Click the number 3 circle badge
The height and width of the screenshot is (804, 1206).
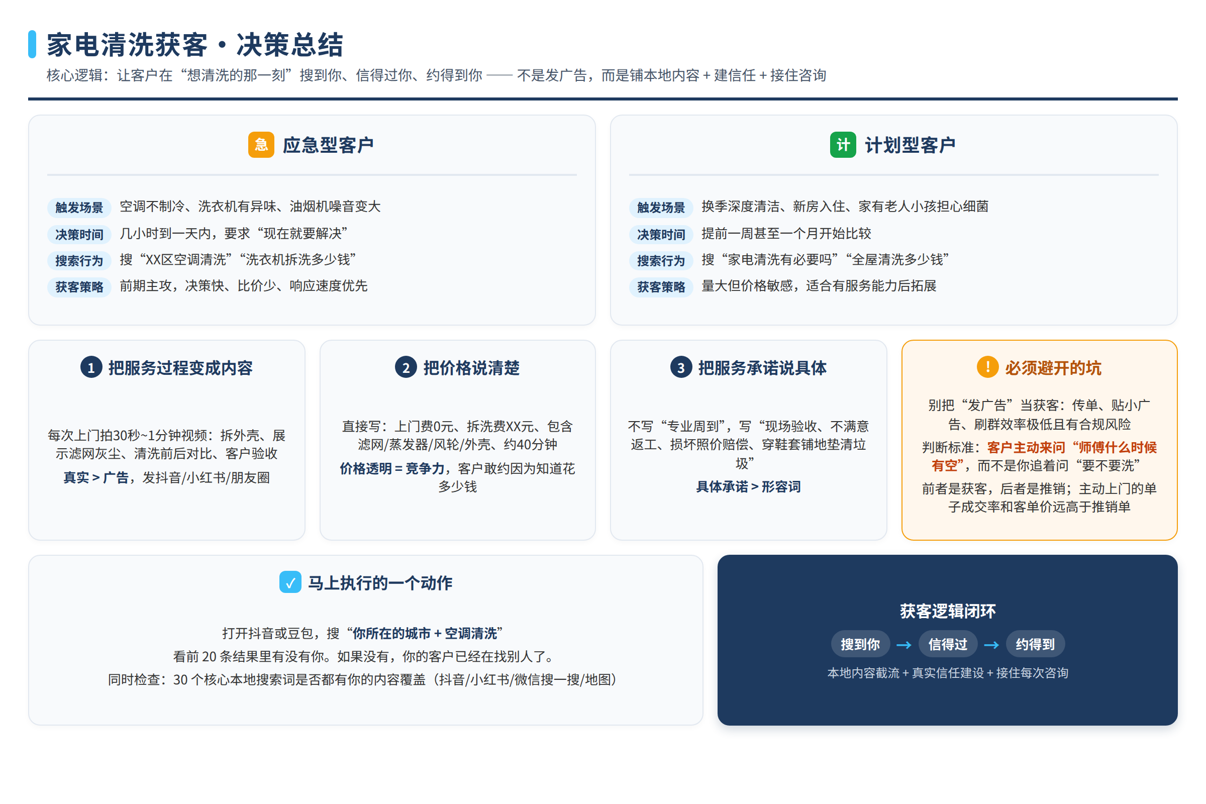point(681,367)
